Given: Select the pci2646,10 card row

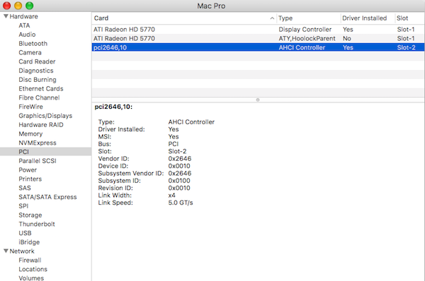Looking at the screenshot, I should (258, 47).
